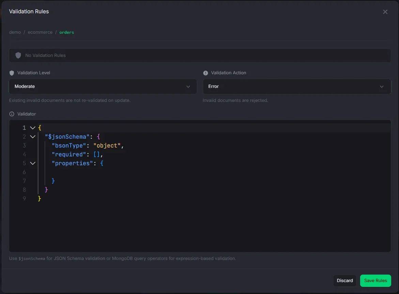Viewport: 399px width, 294px height.
Task: Click the Validation Level shield icon
Action: pos(12,73)
